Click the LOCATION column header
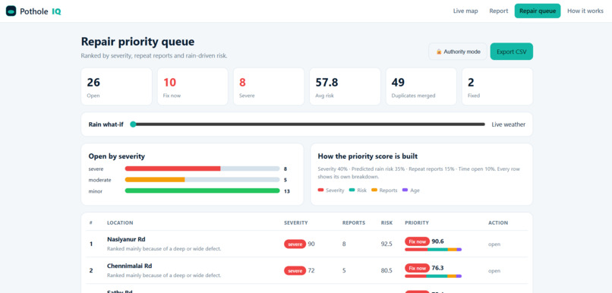 coord(120,222)
